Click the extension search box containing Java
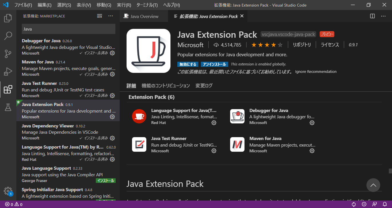The width and height of the screenshot is (392, 208). (x=69, y=29)
